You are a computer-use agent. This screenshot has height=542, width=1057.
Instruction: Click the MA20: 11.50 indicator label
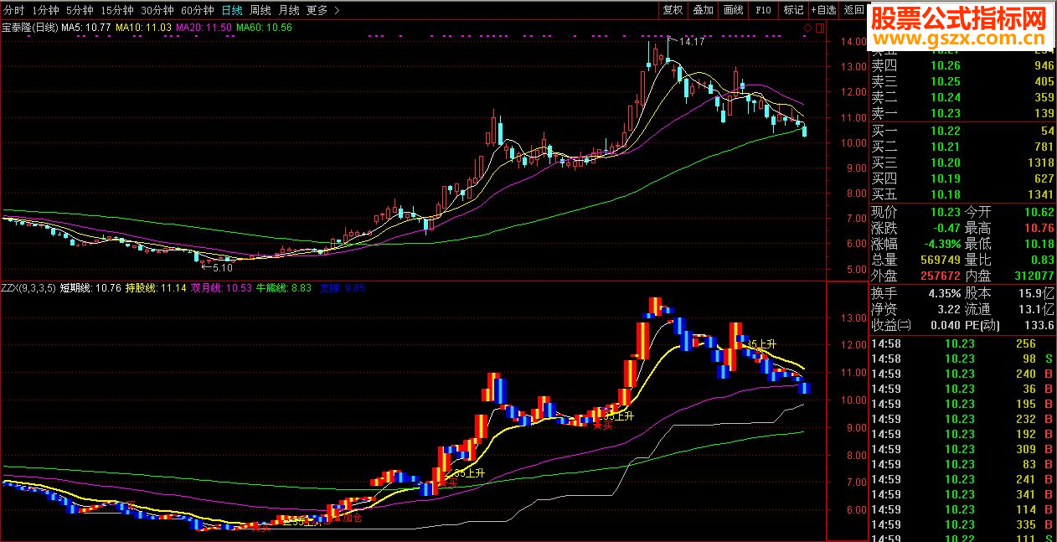tap(204, 28)
